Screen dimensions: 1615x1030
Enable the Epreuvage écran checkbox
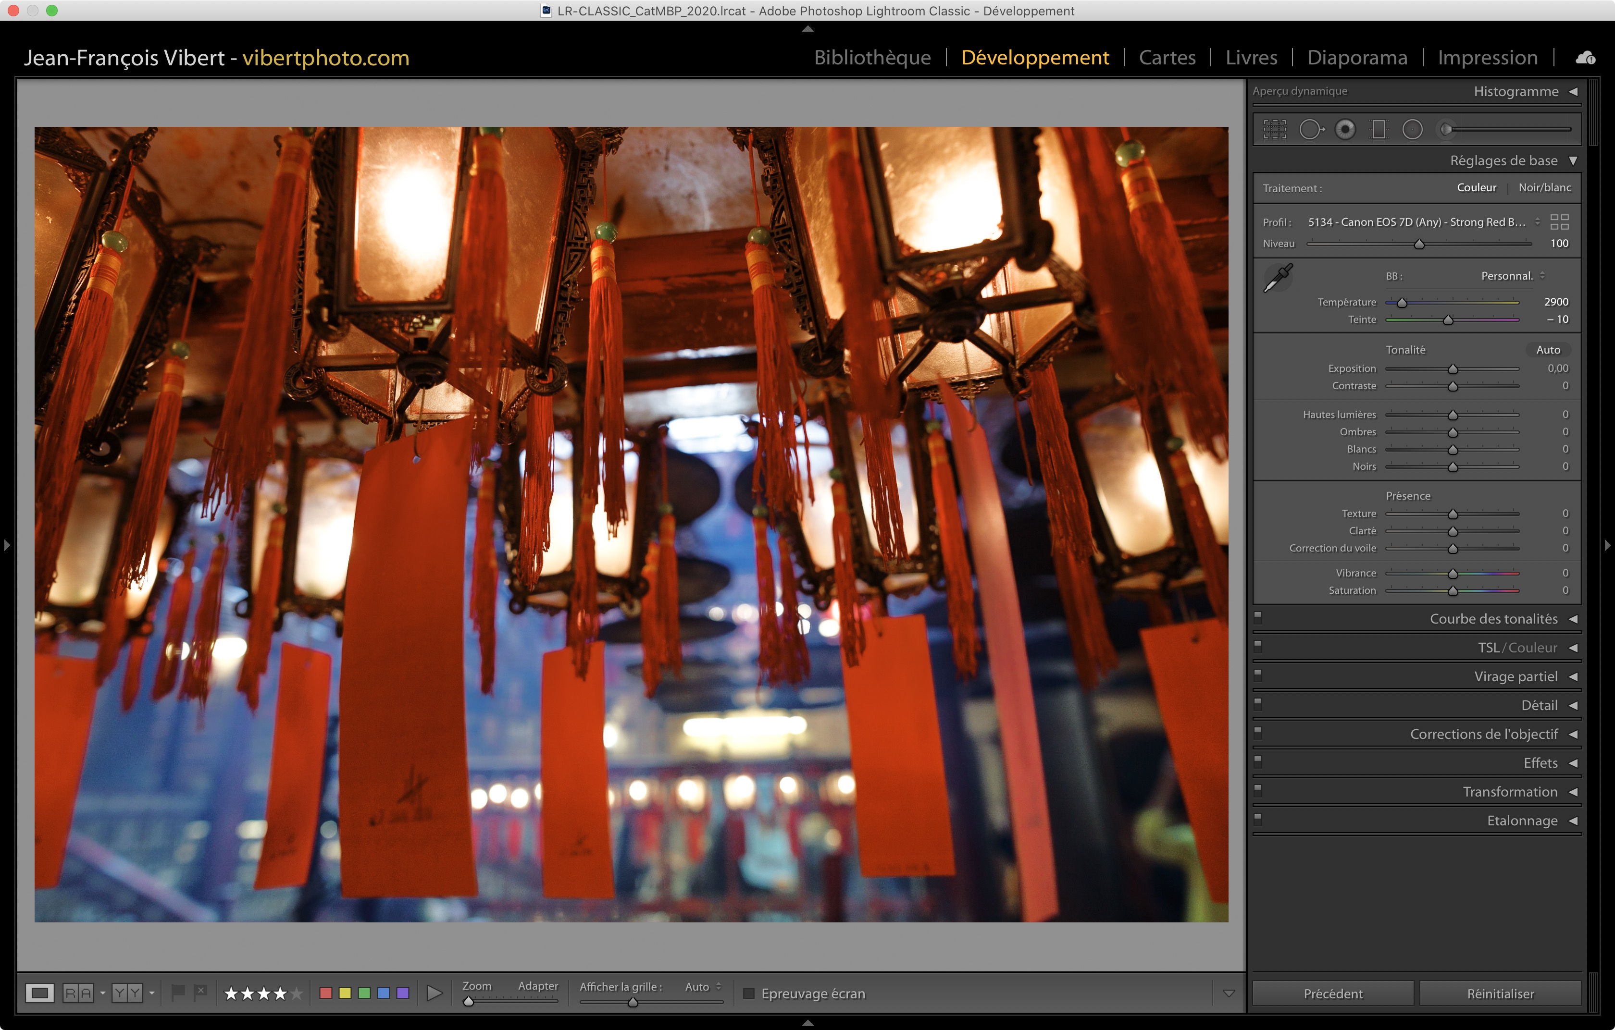749,993
